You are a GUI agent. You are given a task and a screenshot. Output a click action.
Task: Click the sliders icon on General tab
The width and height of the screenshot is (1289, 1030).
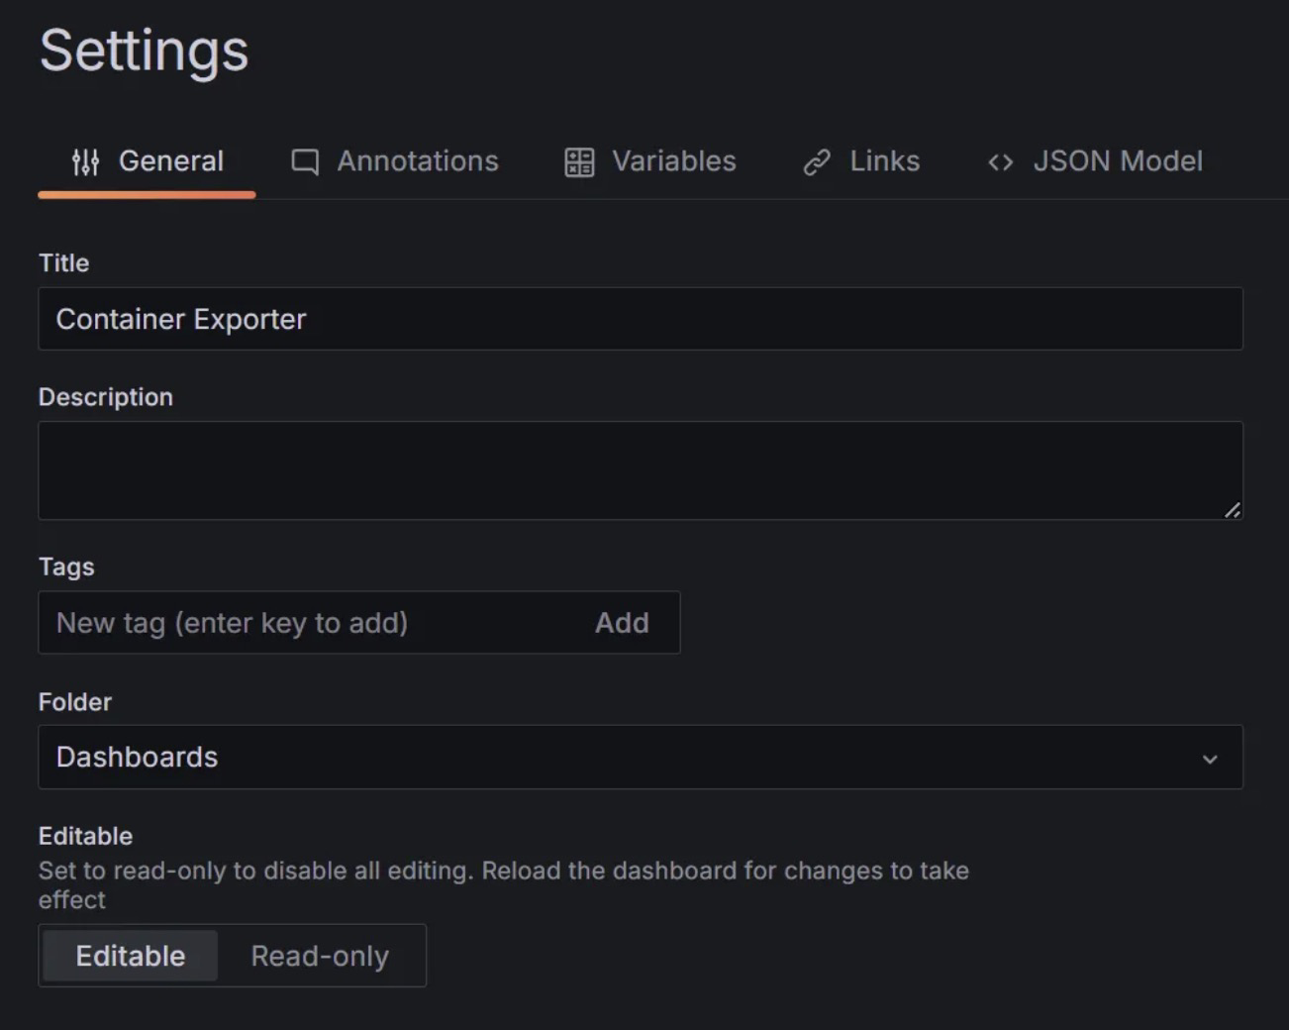86,161
